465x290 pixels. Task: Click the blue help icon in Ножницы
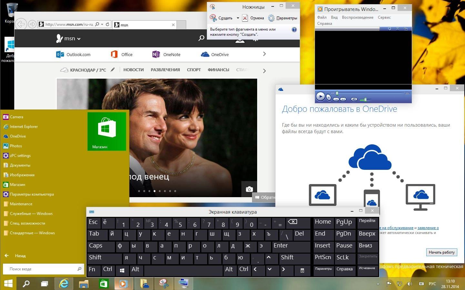point(294,30)
